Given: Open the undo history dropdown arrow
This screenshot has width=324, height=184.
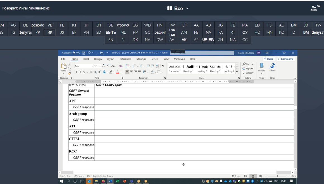Looking at the screenshot, I should pyautogui.click(x=92, y=53).
